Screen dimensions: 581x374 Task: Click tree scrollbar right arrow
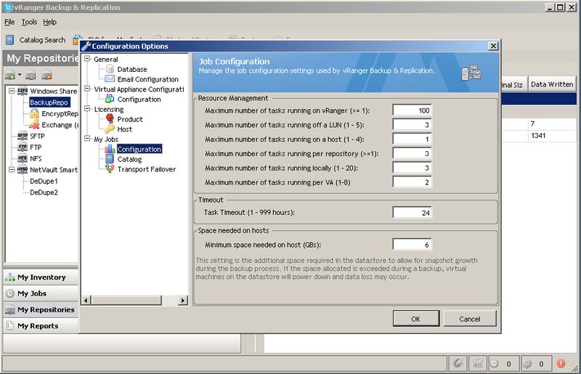183,300
